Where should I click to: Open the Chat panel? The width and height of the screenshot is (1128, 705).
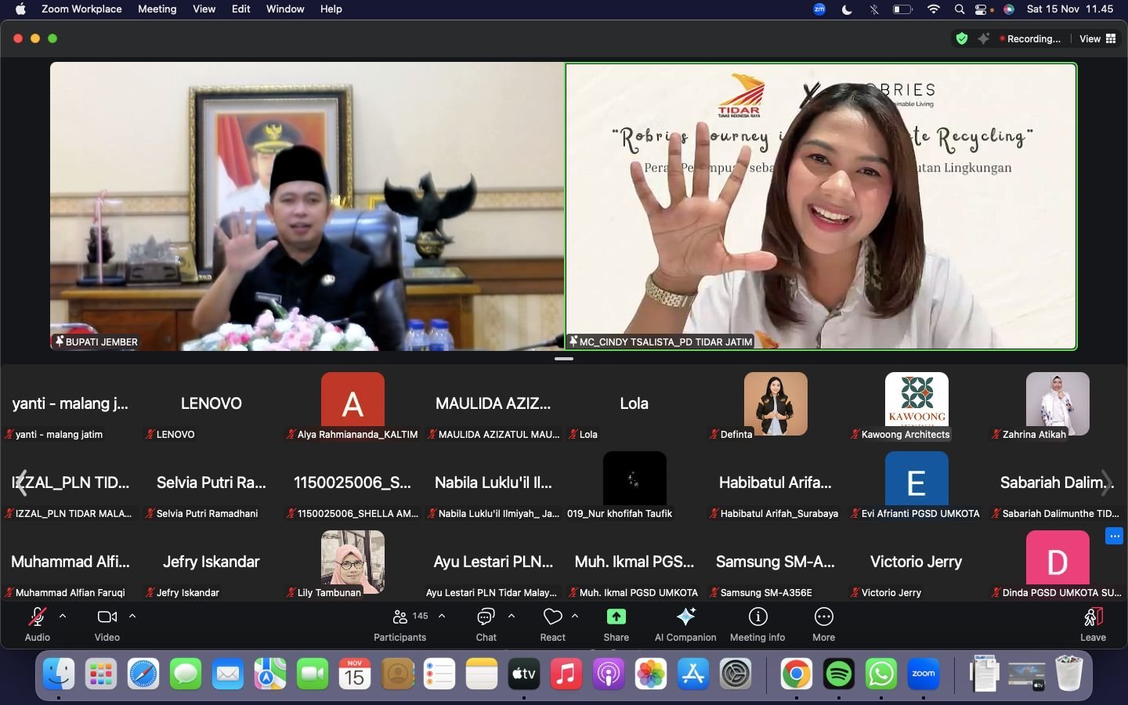486,624
